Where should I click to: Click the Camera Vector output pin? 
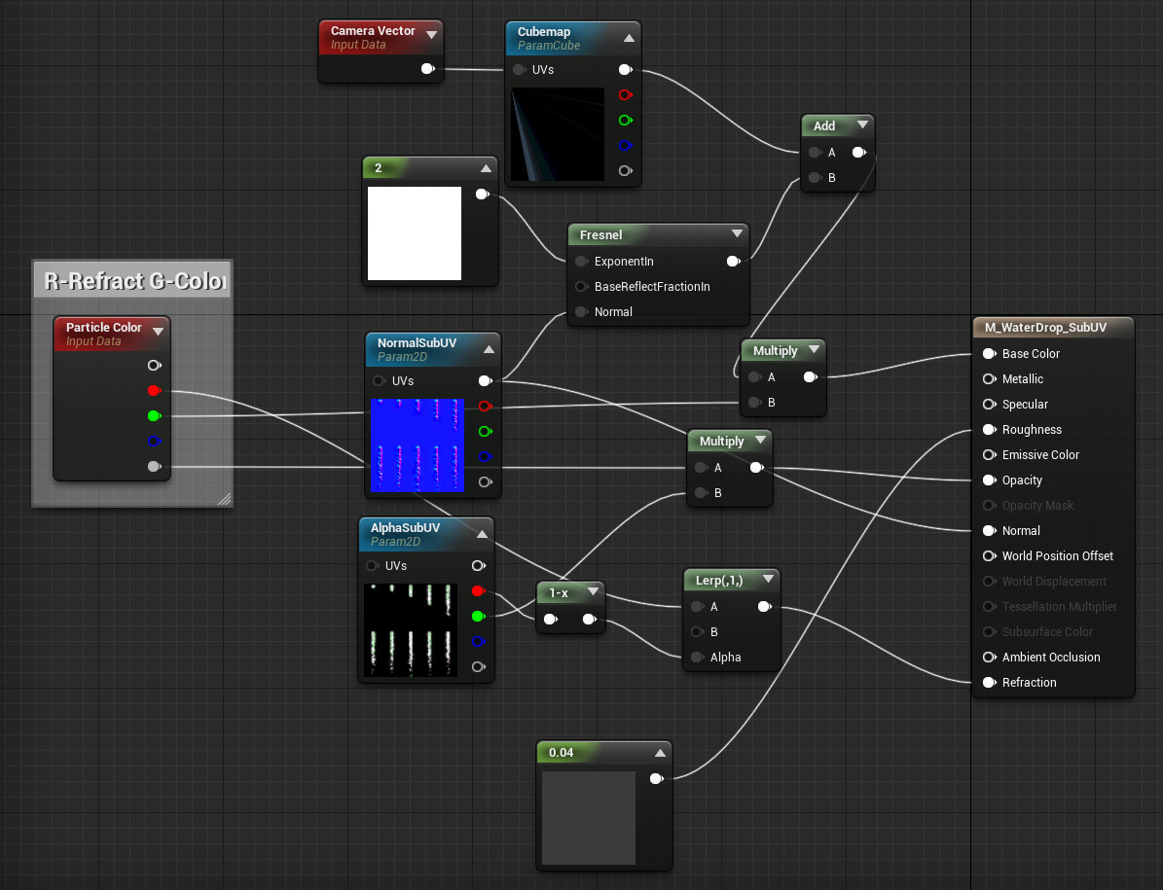[x=426, y=69]
